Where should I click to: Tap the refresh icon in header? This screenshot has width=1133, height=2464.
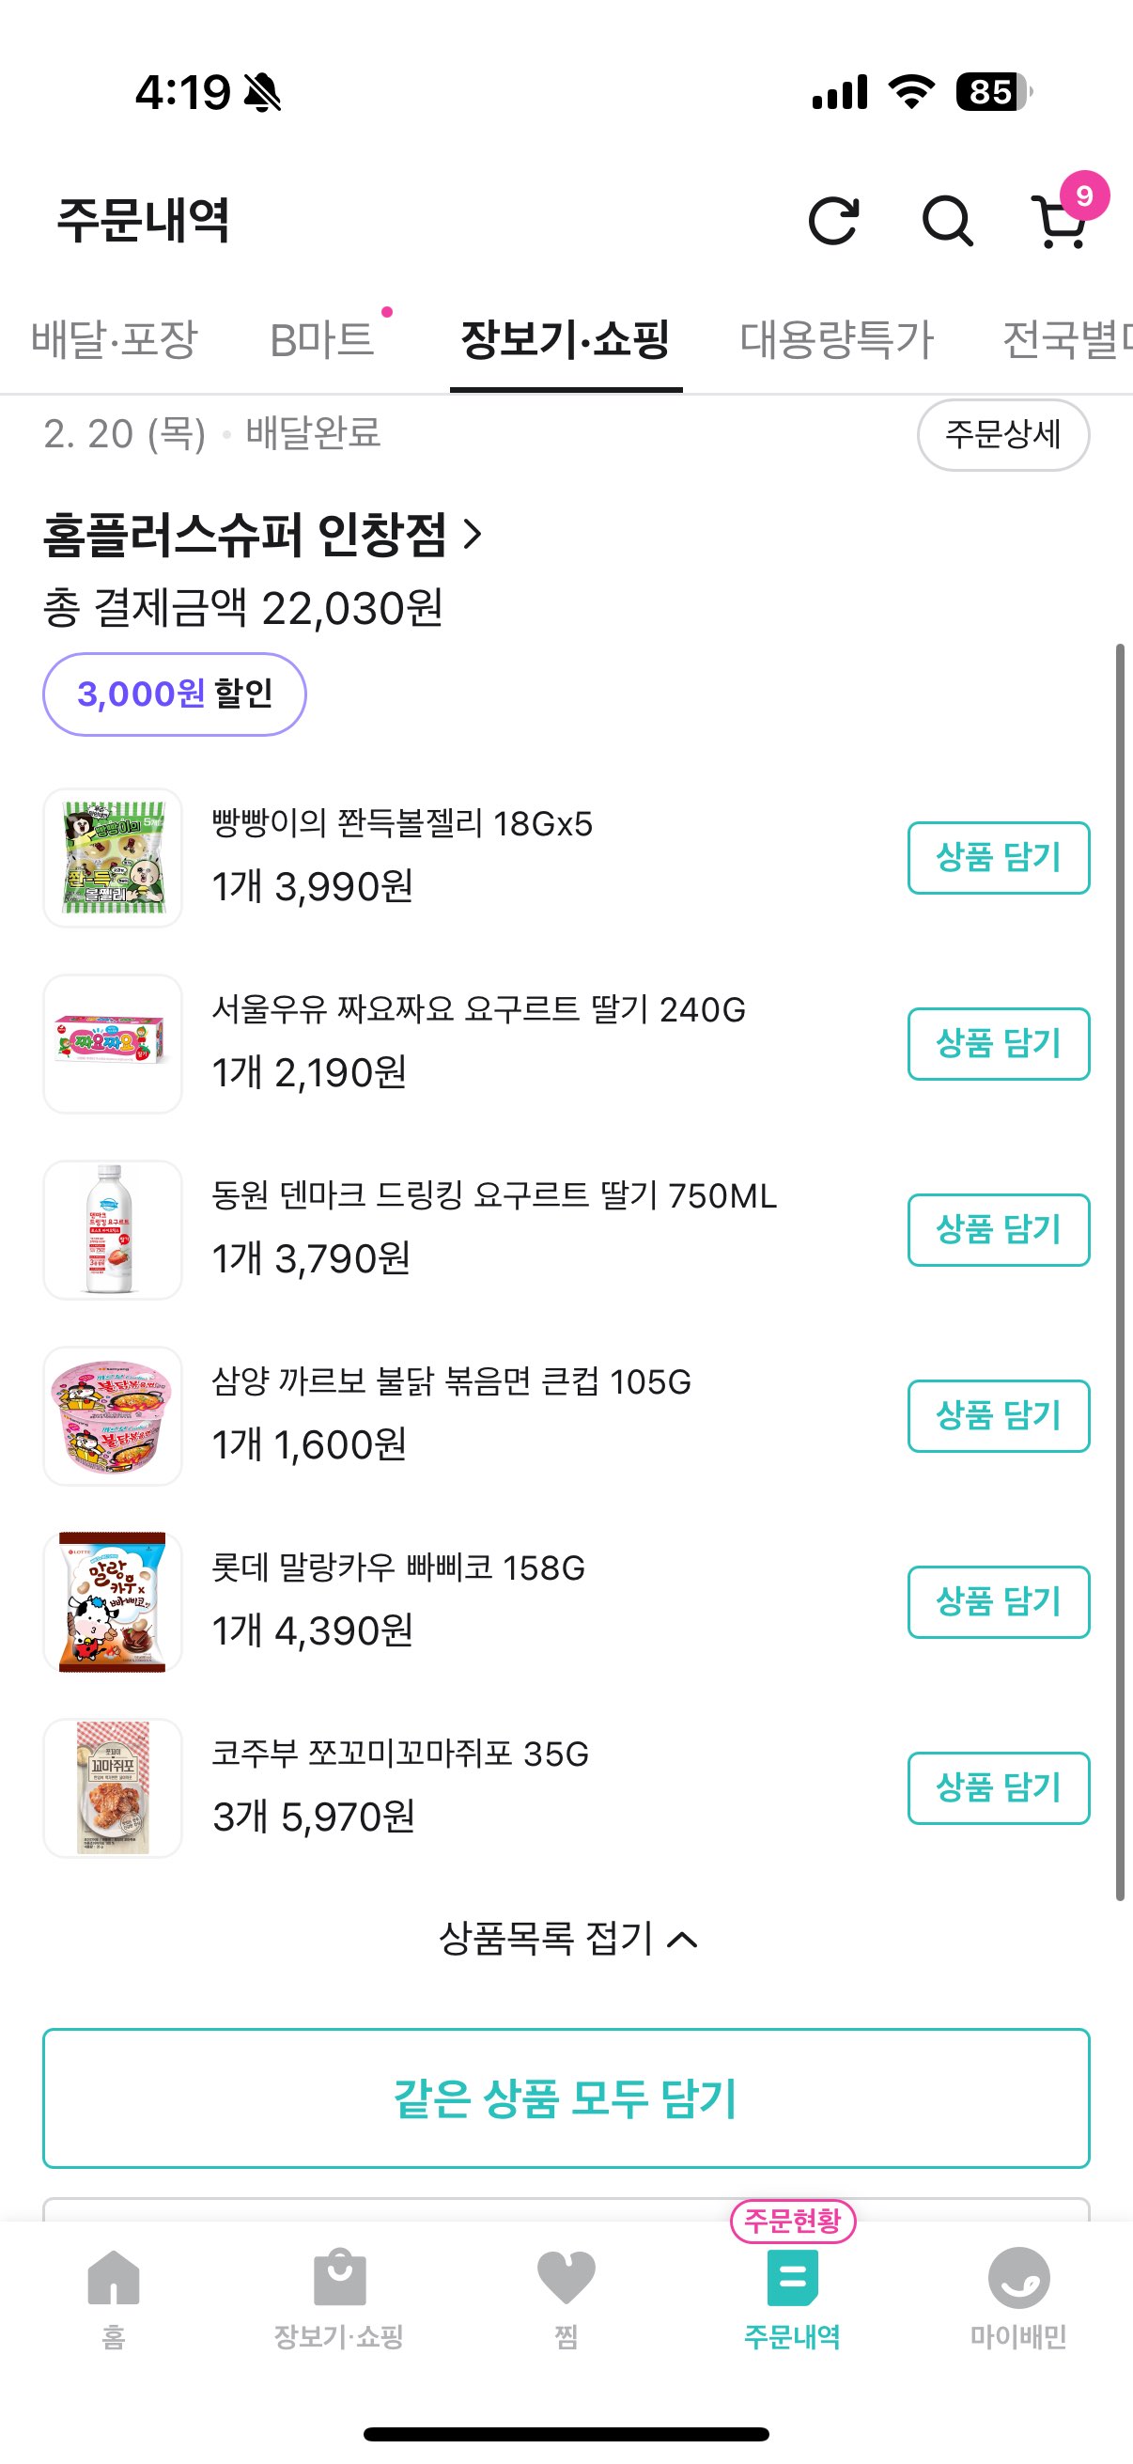832,222
